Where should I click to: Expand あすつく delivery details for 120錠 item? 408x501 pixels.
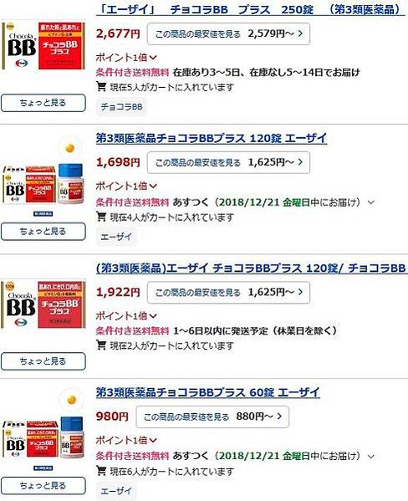coord(371,202)
